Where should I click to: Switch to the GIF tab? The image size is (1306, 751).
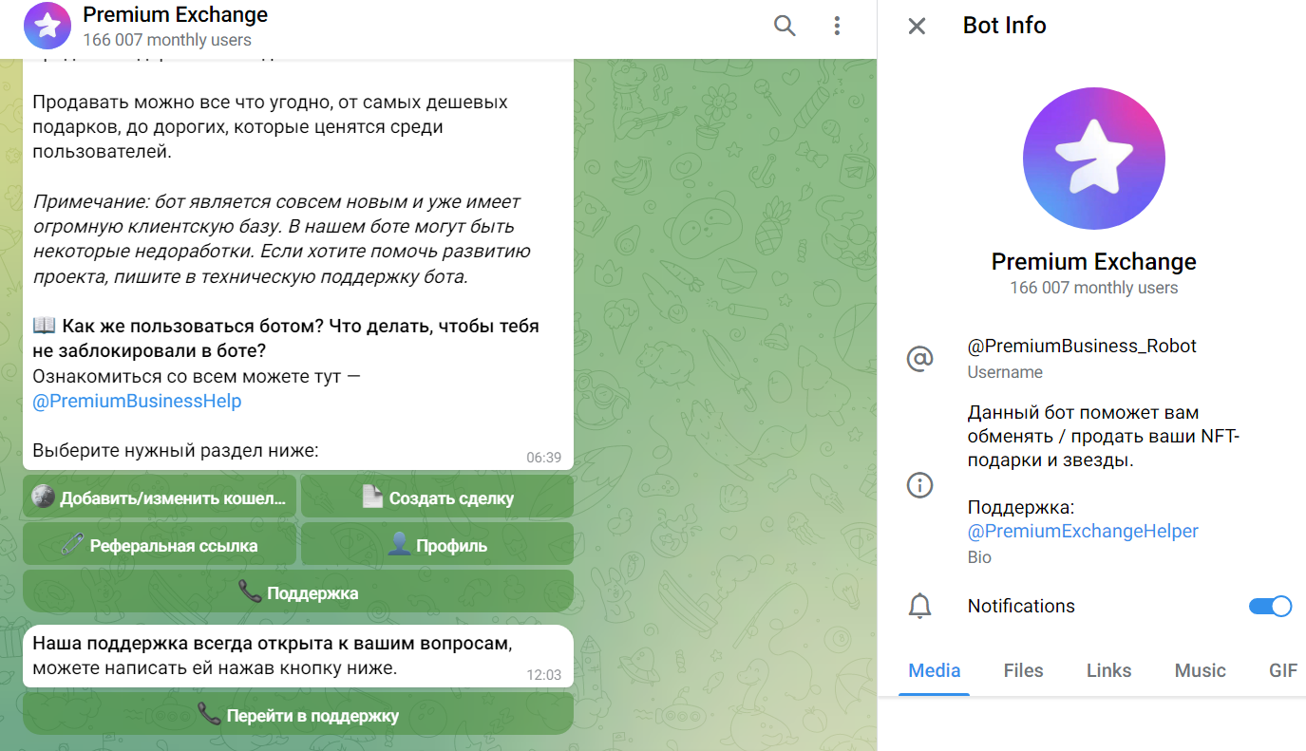pos(1282,670)
